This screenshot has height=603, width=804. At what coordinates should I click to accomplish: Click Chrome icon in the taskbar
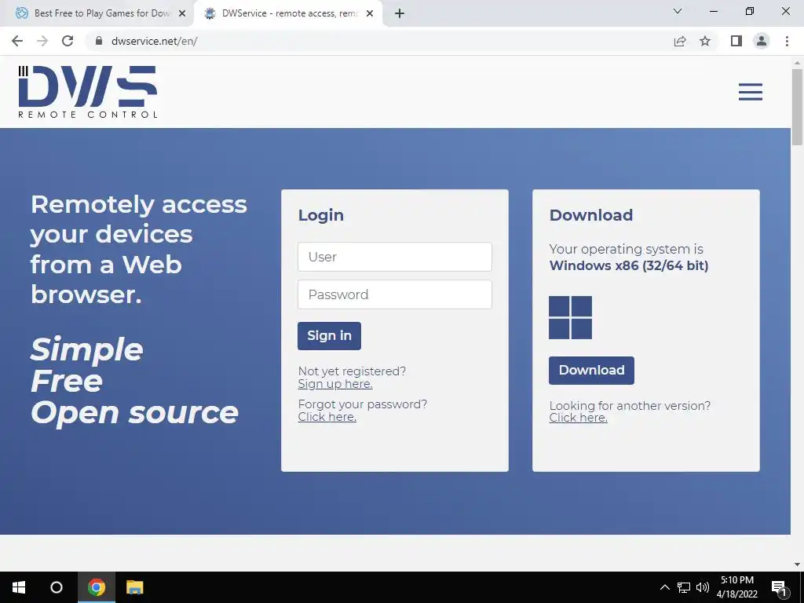(97, 587)
